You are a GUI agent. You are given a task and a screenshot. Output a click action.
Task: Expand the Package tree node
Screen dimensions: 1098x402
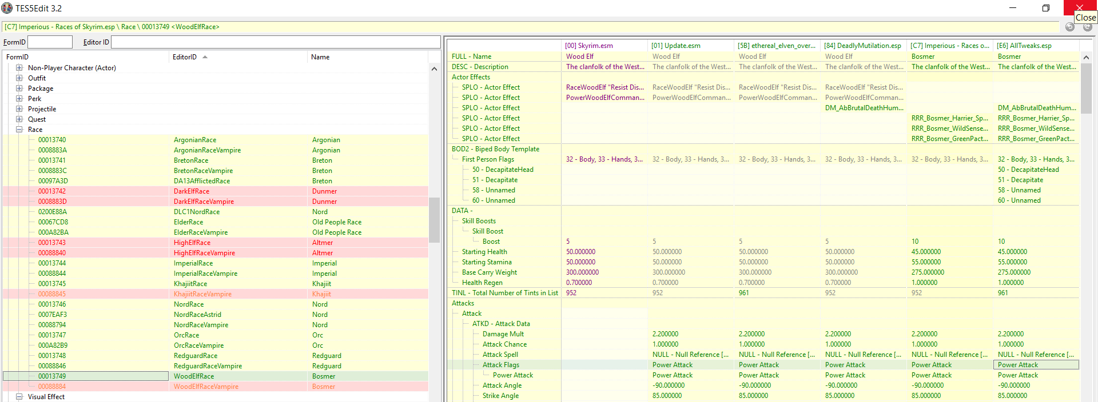point(19,89)
